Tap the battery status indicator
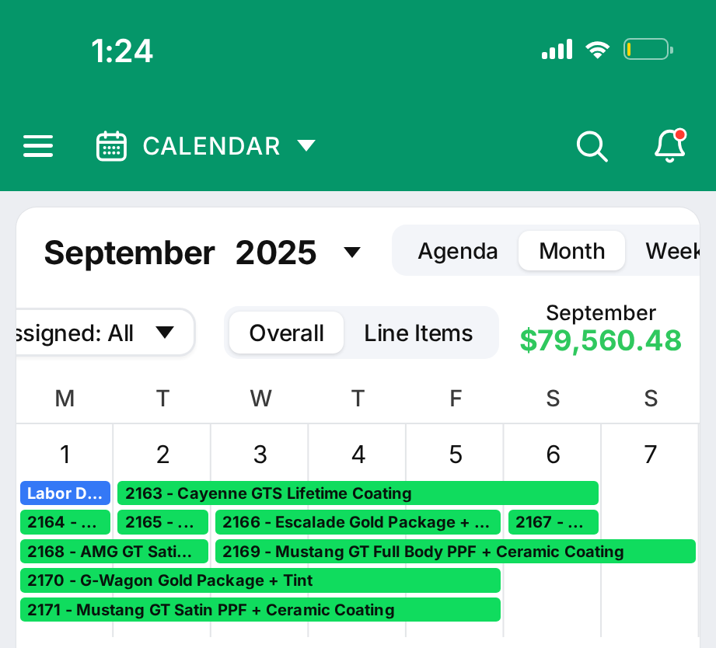 click(x=648, y=49)
